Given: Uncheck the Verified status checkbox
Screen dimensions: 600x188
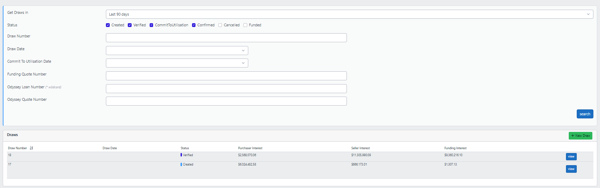Looking at the screenshot, I should click(x=130, y=25).
